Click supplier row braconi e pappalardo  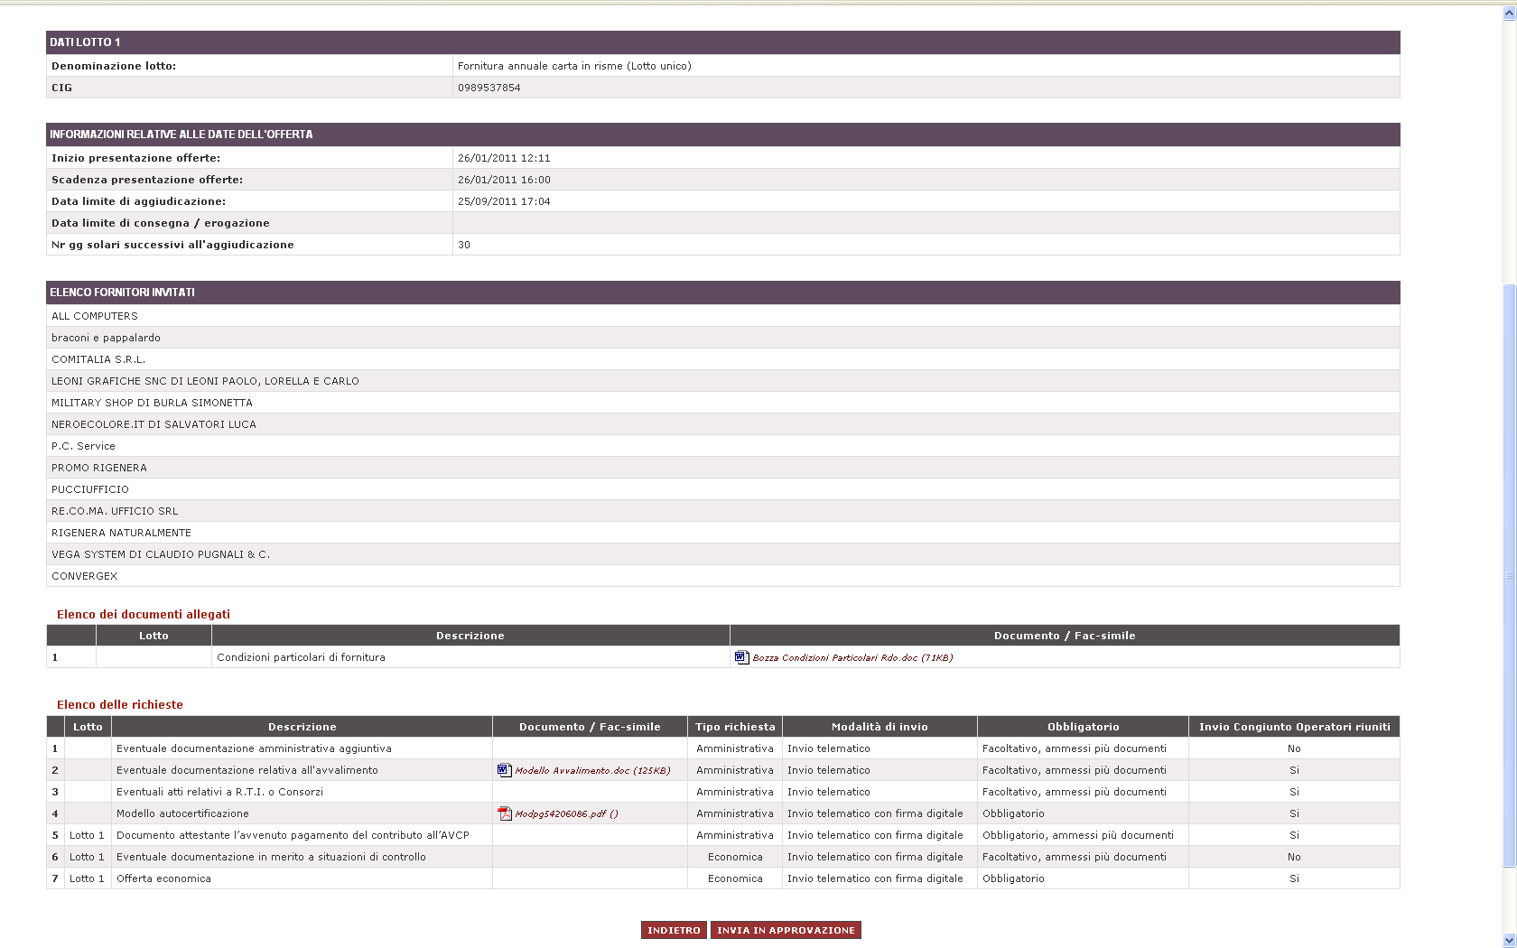(722, 338)
